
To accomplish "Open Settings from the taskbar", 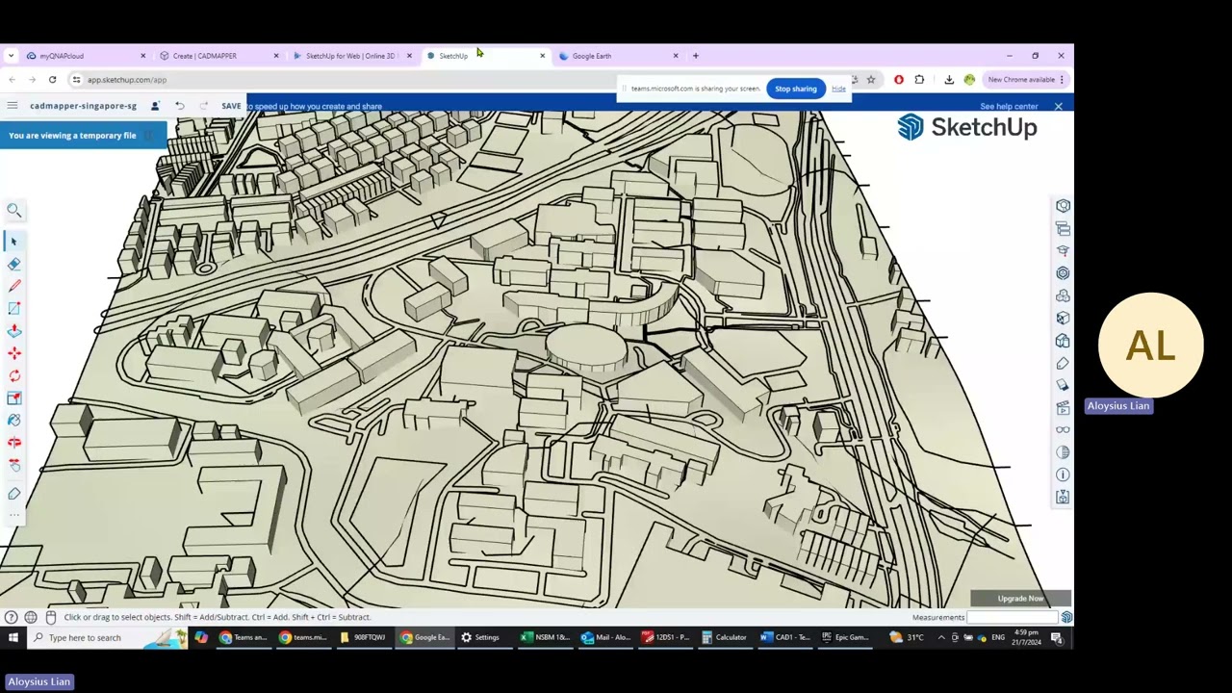I will click(479, 637).
